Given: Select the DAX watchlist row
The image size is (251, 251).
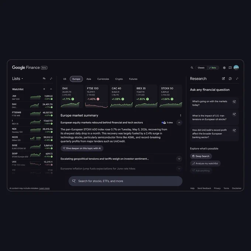Looking at the screenshot, I should coord(32,106).
